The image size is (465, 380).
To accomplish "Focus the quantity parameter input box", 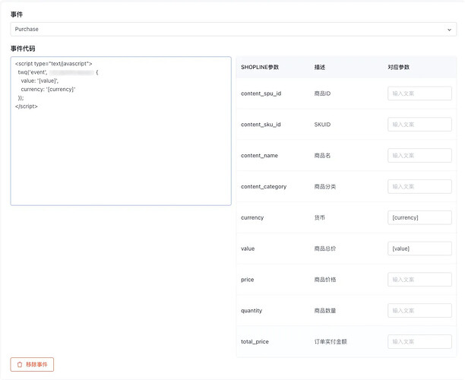I will 419,311.
